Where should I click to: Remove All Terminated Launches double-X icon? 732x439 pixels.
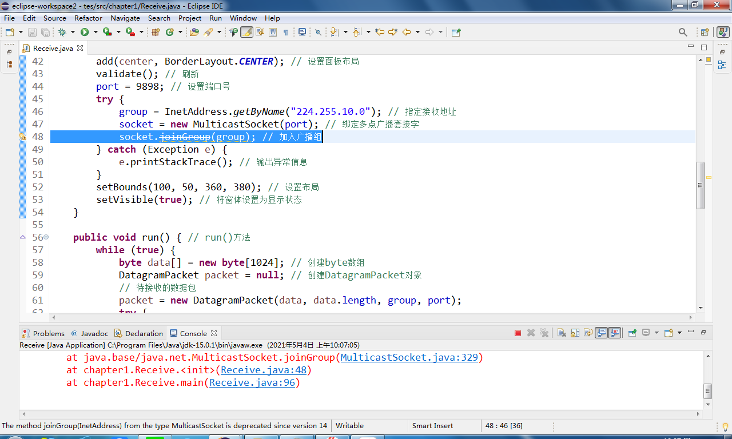(544, 333)
